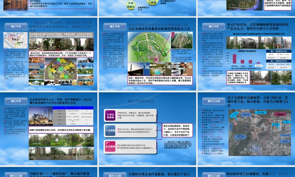Select the bottom slide 推动政府进行区域建设

pyautogui.click(x=246, y=172)
